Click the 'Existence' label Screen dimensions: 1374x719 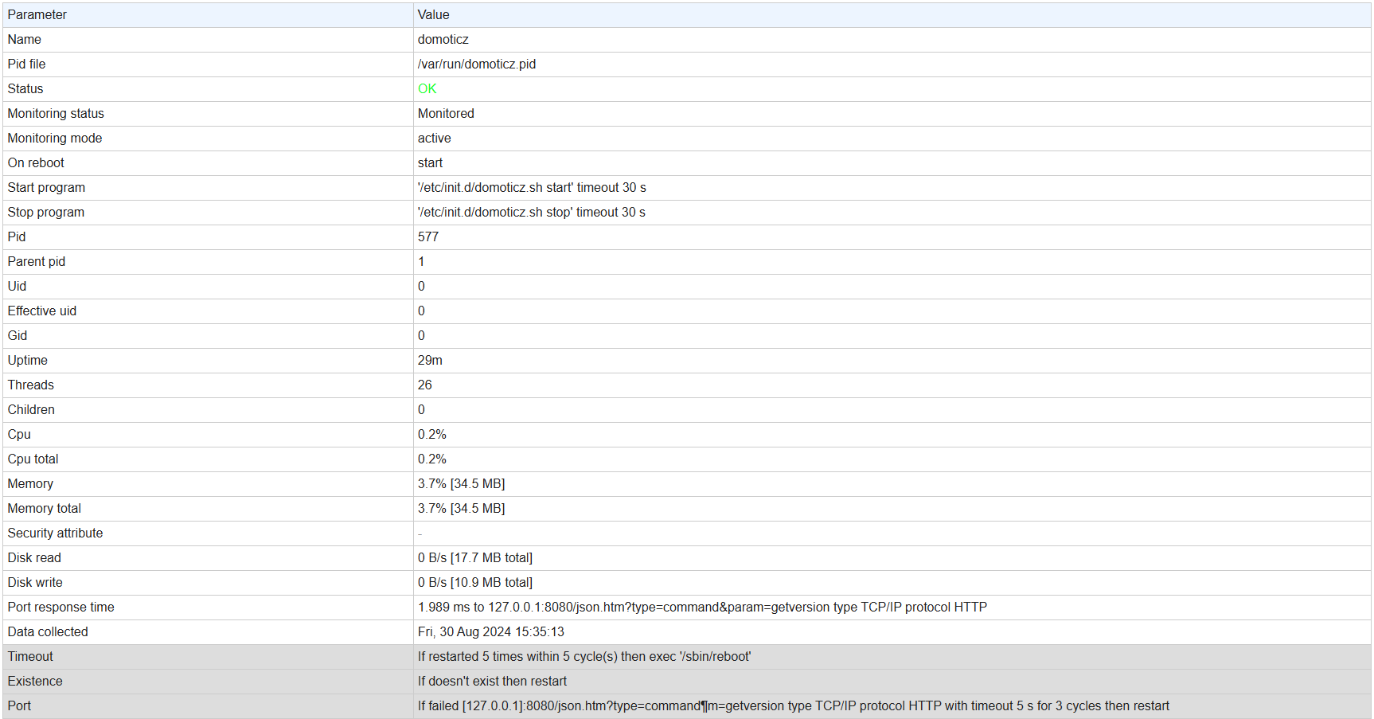[x=35, y=682]
